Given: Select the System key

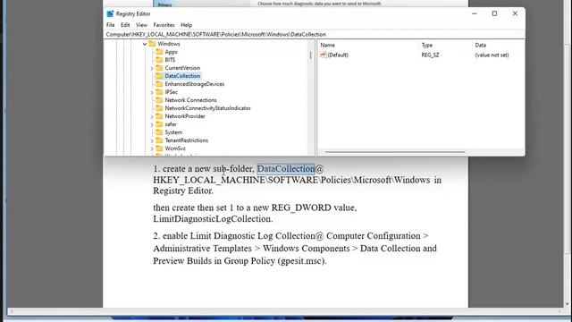Looking at the screenshot, I should pyautogui.click(x=173, y=132).
